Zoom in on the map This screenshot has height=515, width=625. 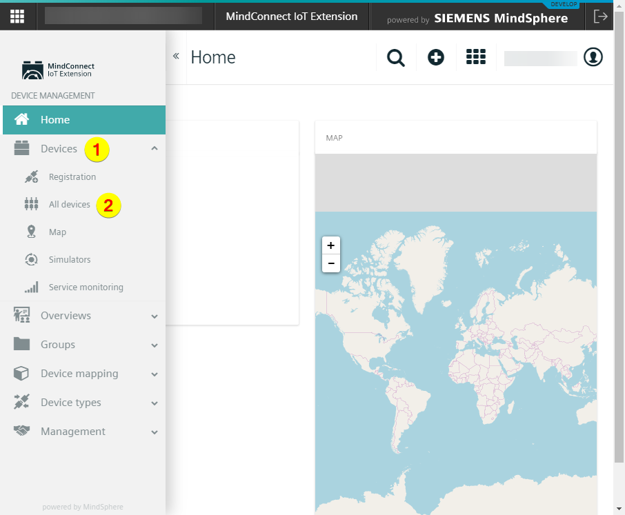click(331, 245)
